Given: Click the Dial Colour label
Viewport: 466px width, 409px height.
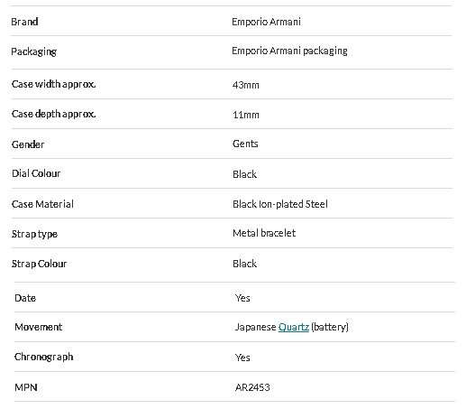Looking at the screenshot, I should click(x=36, y=173).
